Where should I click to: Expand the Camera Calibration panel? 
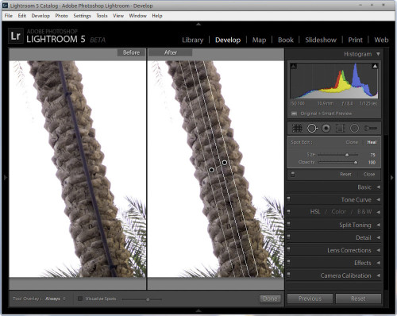[378, 276]
